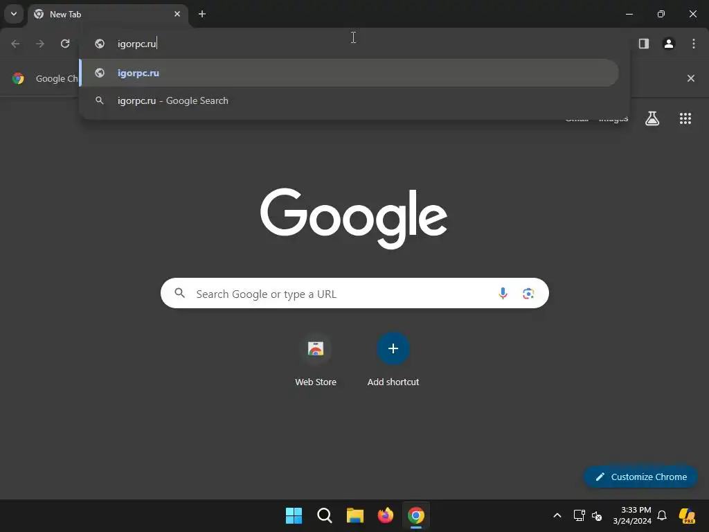Image resolution: width=709 pixels, height=532 pixels.
Task: Restore down the Chrome window
Action: tap(661, 14)
